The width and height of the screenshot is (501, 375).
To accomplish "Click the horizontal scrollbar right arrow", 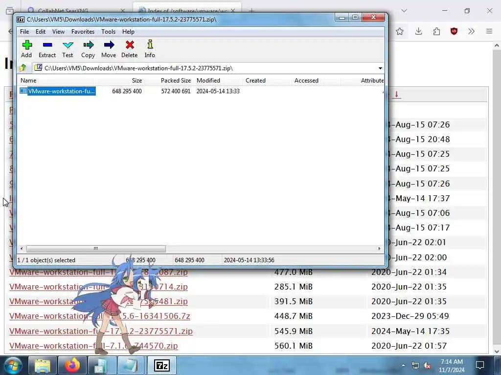I will coord(379,249).
